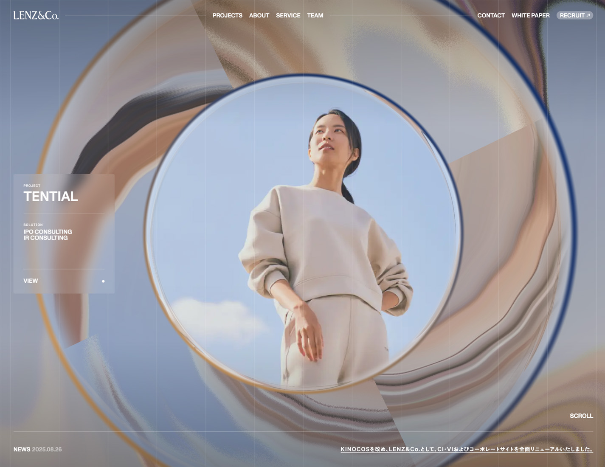Select the IR CONSULTING solution text
The height and width of the screenshot is (467, 605).
coord(45,238)
